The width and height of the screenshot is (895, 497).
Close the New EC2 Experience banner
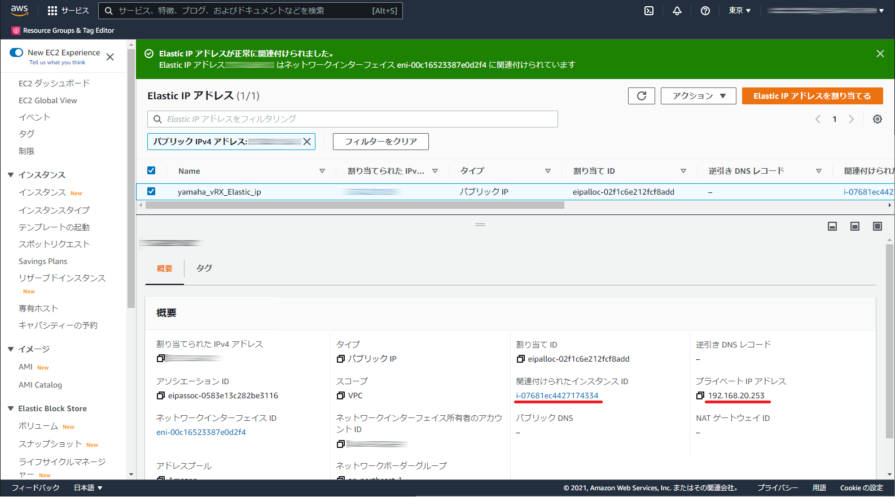(110, 57)
